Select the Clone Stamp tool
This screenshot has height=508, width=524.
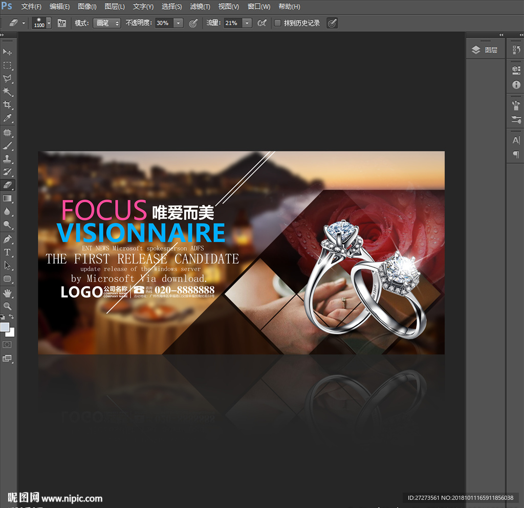click(x=7, y=159)
